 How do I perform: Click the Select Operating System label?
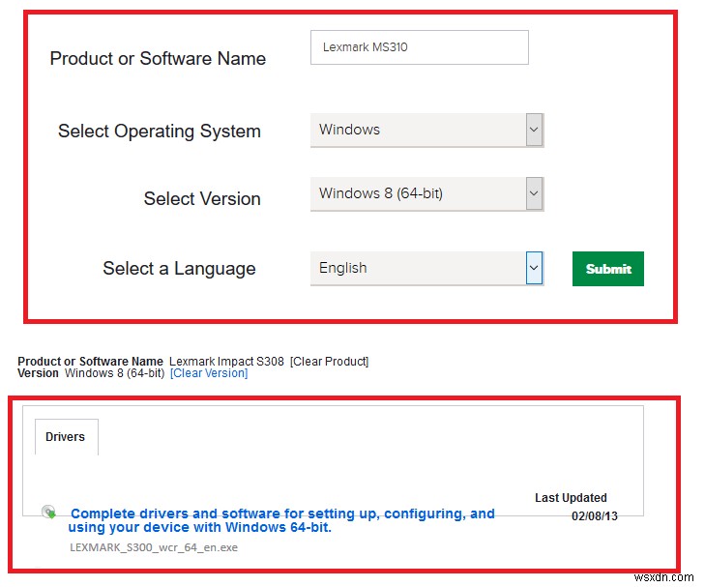160,132
